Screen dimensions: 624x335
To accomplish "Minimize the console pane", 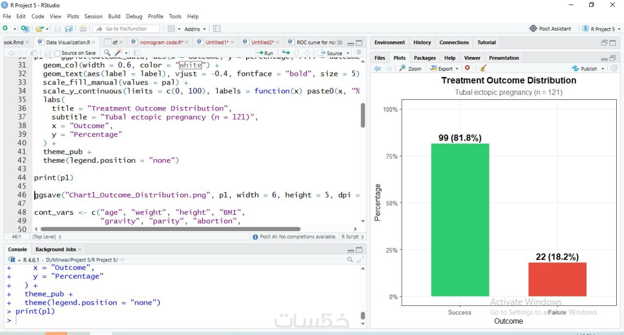I will pyautogui.click(x=351, y=250).
